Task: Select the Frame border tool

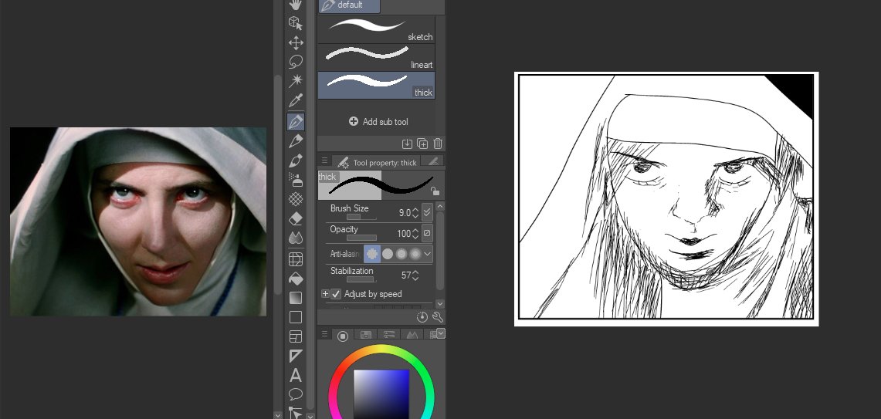Action: click(x=296, y=336)
